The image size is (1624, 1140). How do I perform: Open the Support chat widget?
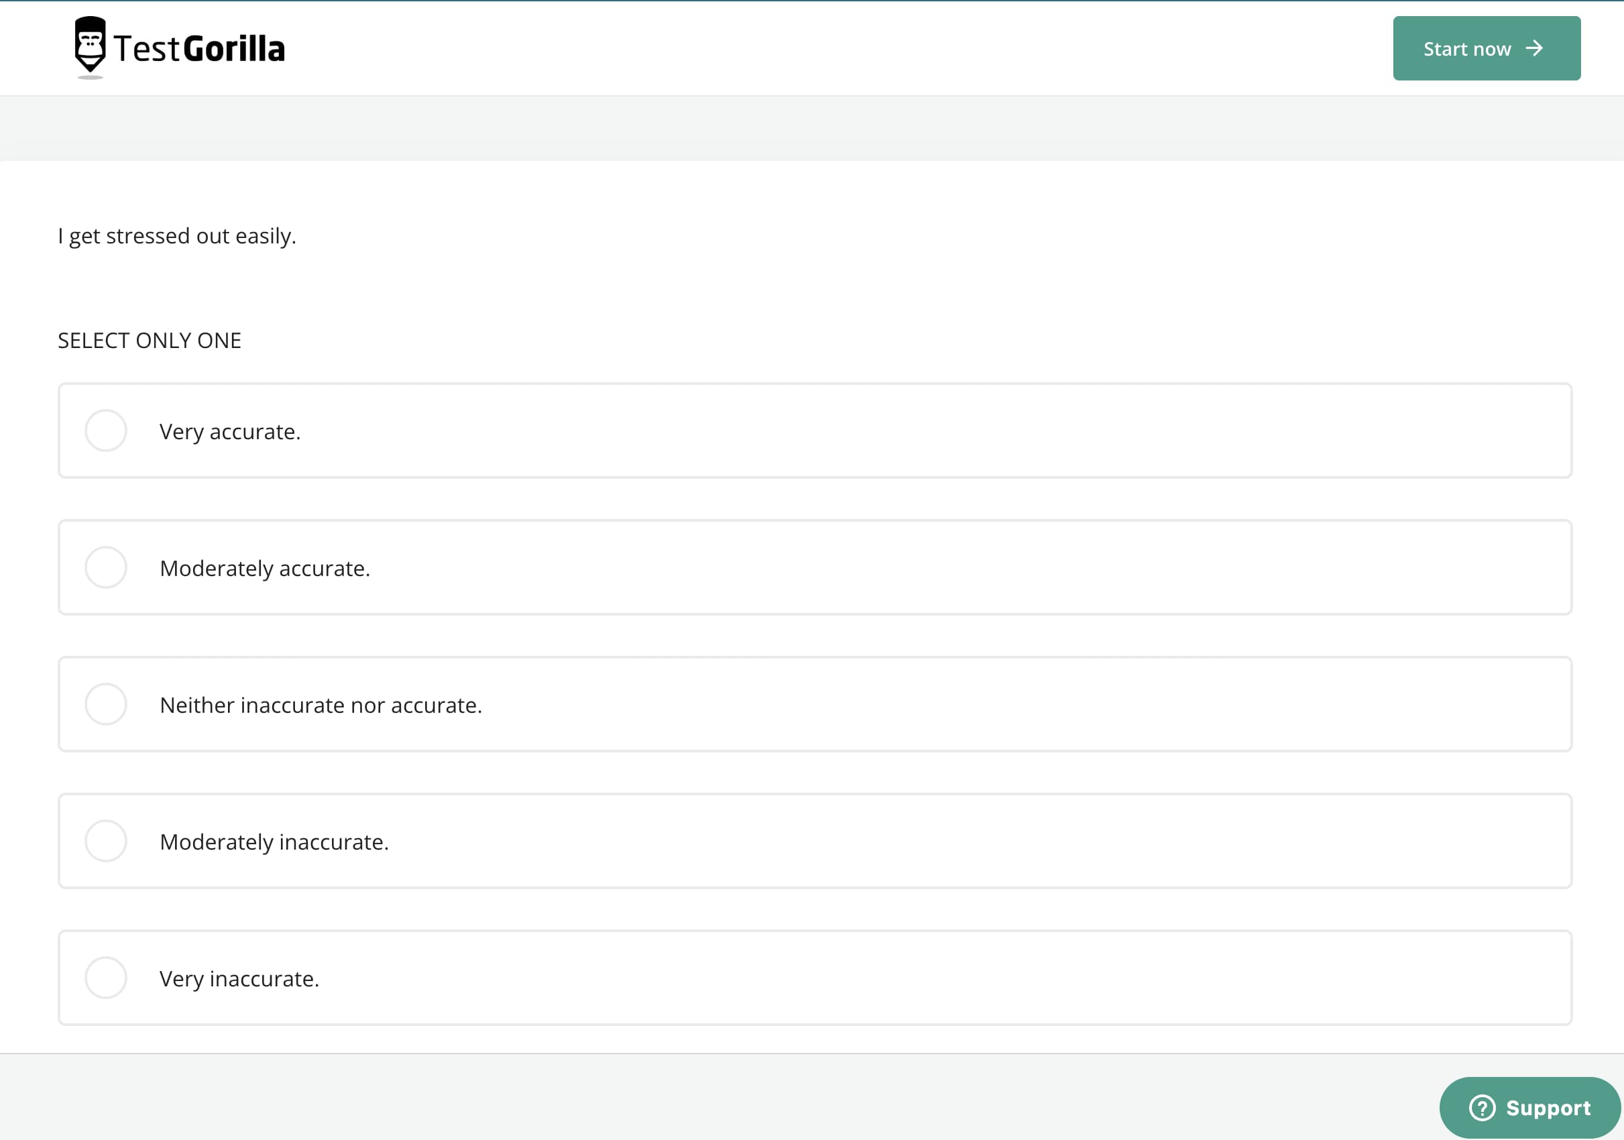coord(1529,1107)
